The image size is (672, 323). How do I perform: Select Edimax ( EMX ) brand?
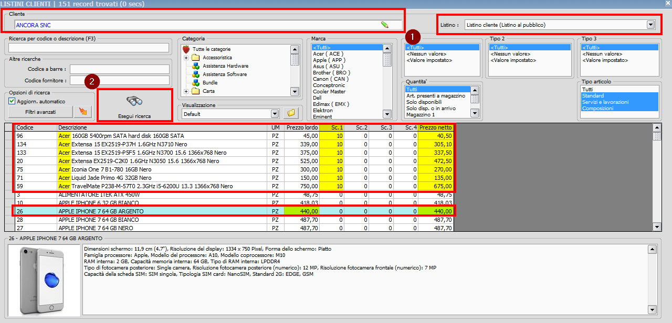pos(330,104)
